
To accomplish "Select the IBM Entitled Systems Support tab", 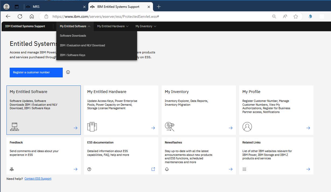I will coord(121,7).
